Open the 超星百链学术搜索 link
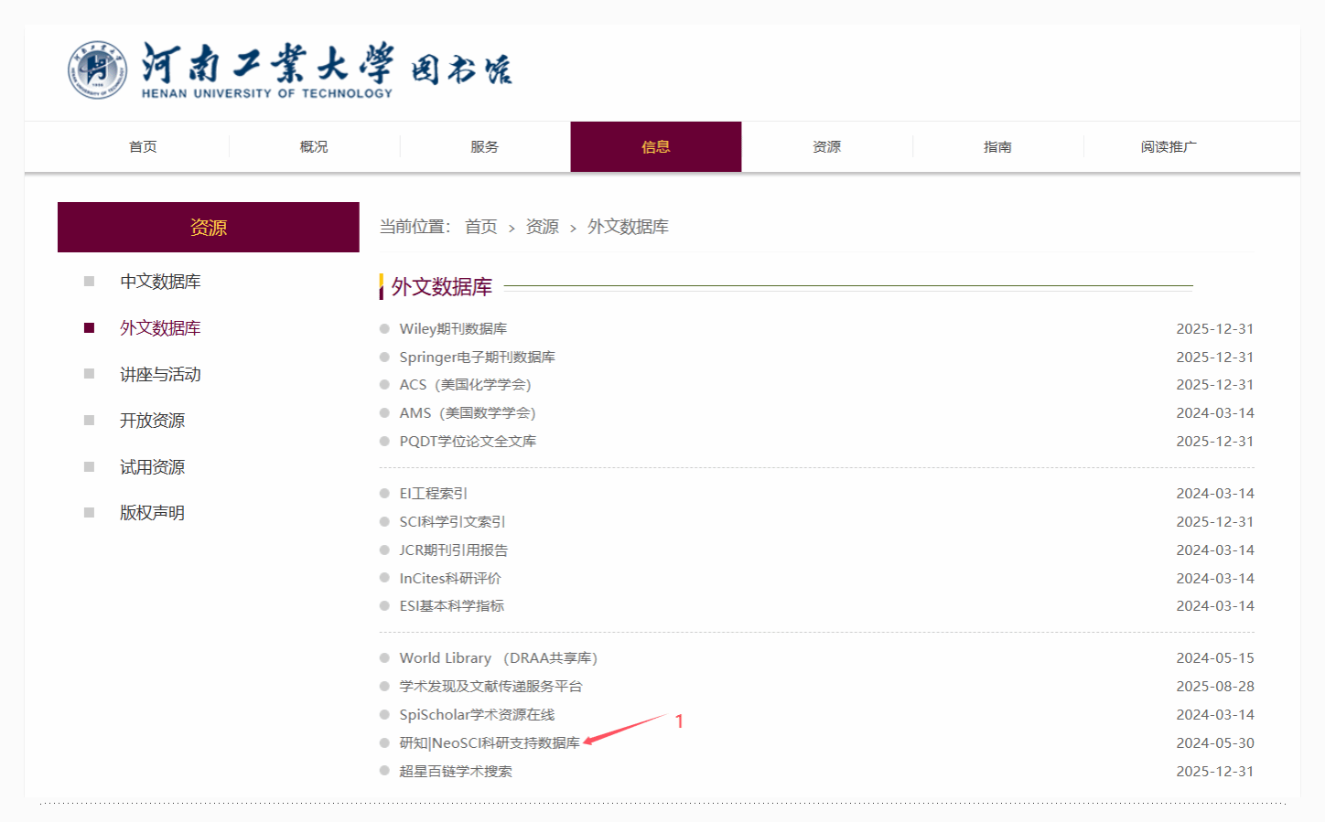The height and width of the screenshot is (822, 1325). coord(456,772)
